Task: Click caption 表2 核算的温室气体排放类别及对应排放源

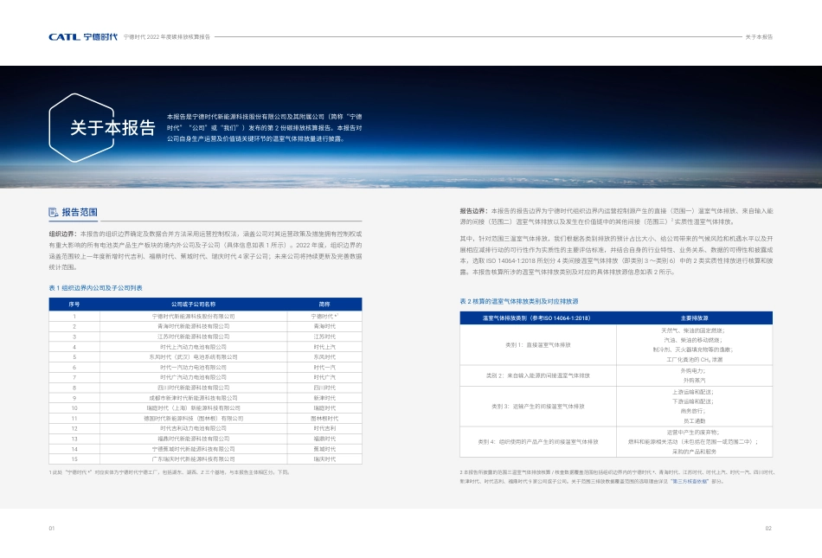Action: [519, 302]
